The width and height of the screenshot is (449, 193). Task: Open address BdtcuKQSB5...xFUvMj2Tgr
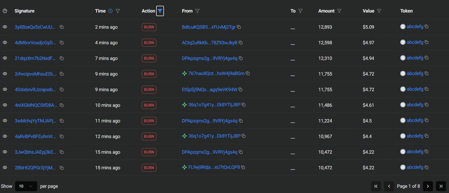point(209,27)
